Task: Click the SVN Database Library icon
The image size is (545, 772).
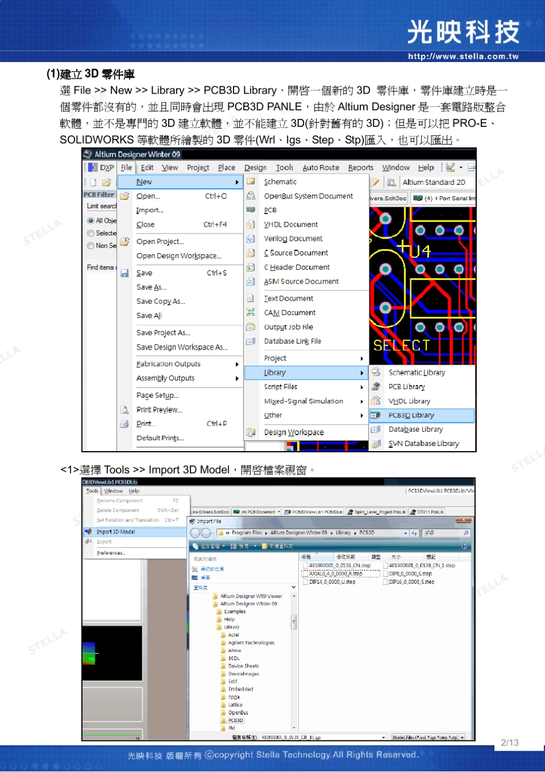Action: pos(376,444)
